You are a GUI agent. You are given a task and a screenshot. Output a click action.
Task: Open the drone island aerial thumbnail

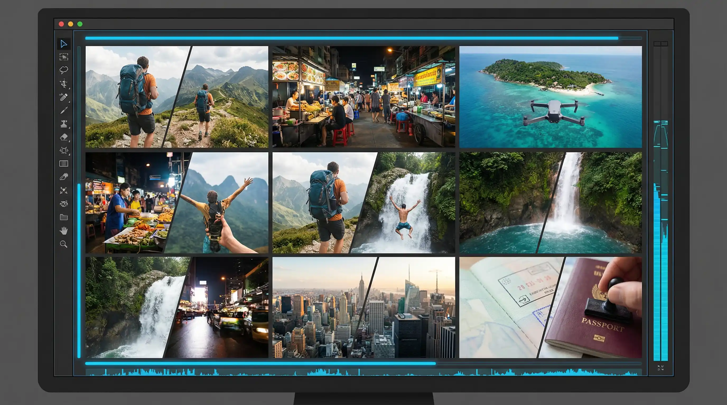550,97
